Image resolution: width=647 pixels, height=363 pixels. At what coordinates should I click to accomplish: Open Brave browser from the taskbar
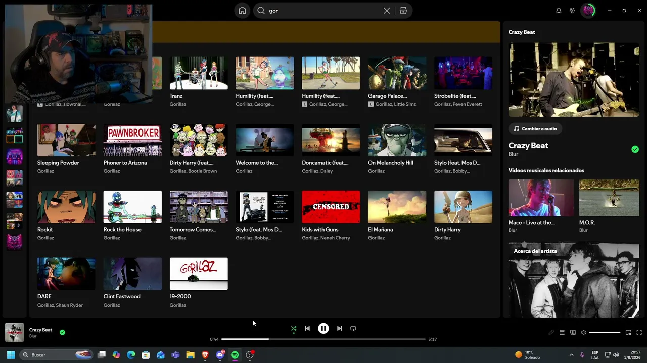[205, 355]
